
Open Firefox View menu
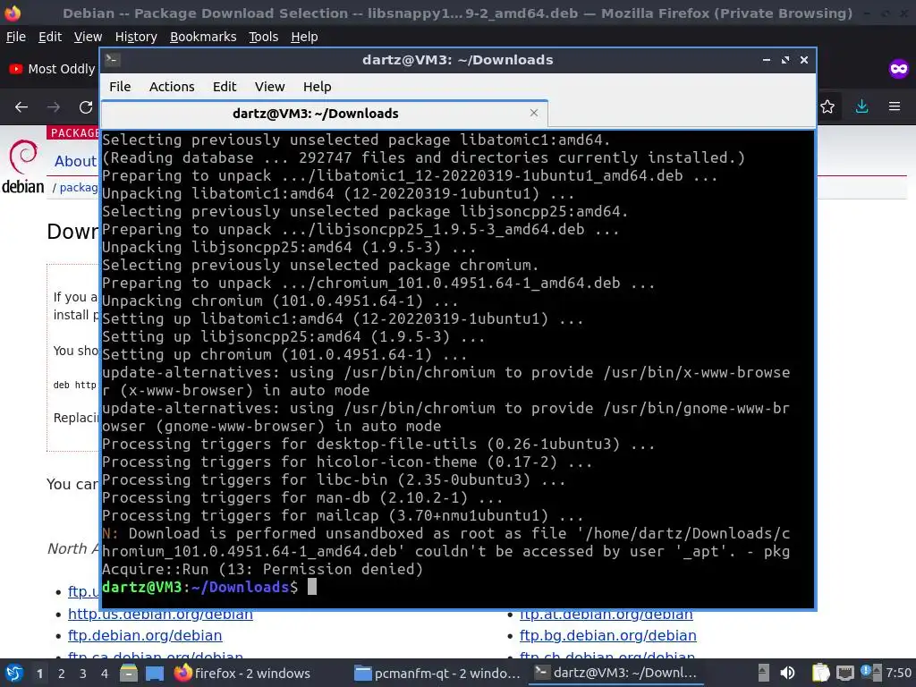coord(88,37)
